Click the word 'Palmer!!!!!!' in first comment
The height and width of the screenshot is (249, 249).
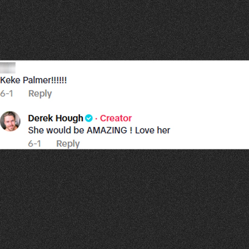tap(45, 80)
